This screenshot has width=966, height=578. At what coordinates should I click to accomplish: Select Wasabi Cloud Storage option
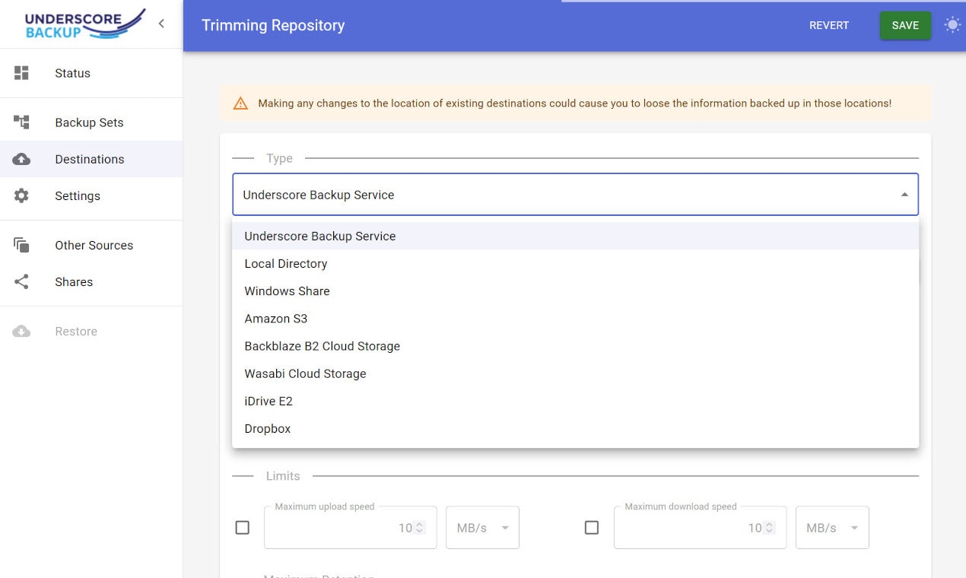click(576, 373)
